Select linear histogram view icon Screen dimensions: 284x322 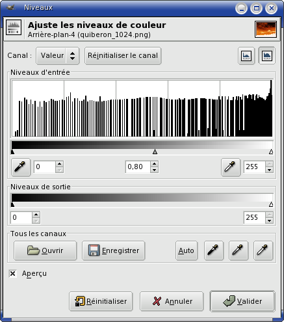pyautogui.click(x=246, y=56)
